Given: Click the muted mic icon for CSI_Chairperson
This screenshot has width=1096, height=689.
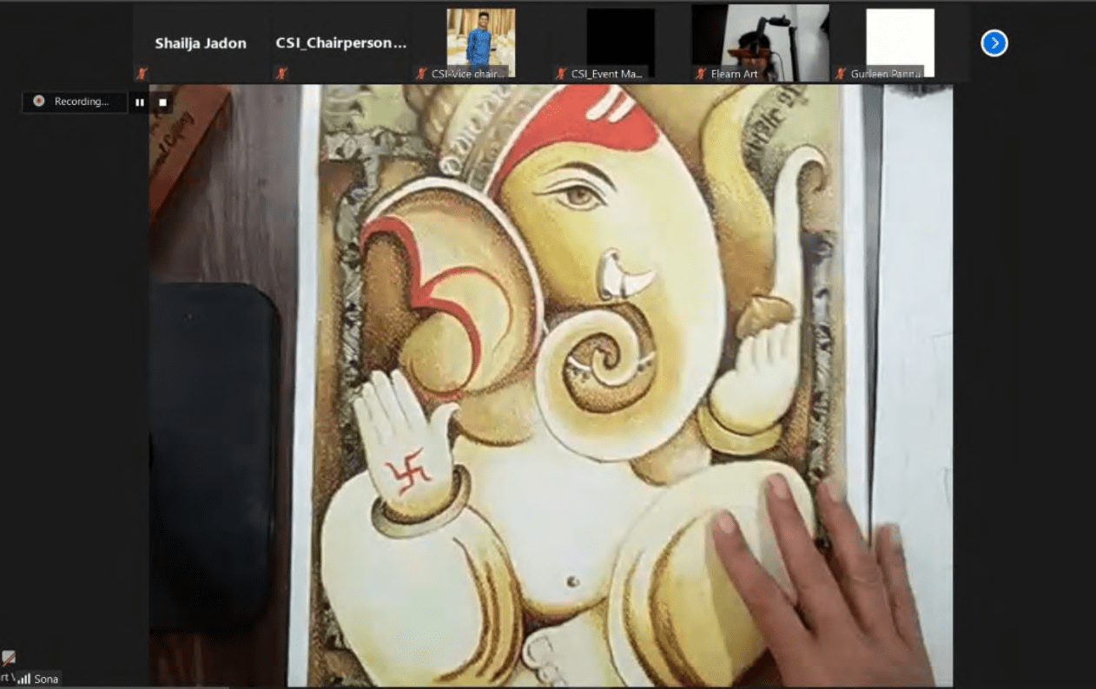Looking at the screenshot, I should click(x=281, y=74).
